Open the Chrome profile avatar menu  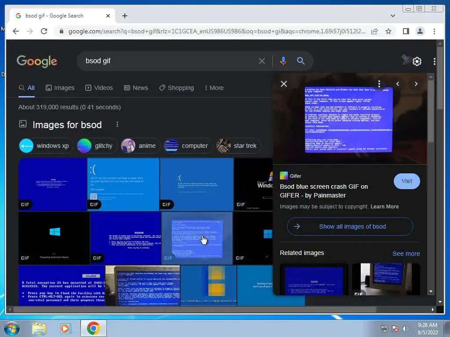click(x=420, y=31)
